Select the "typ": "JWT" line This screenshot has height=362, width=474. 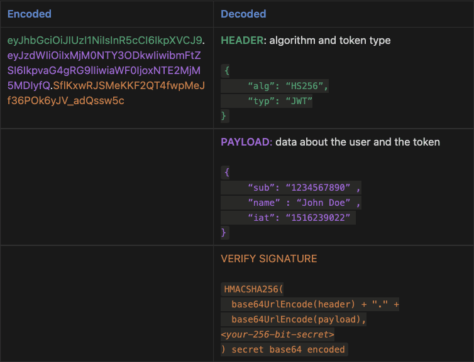pos(280,100)
